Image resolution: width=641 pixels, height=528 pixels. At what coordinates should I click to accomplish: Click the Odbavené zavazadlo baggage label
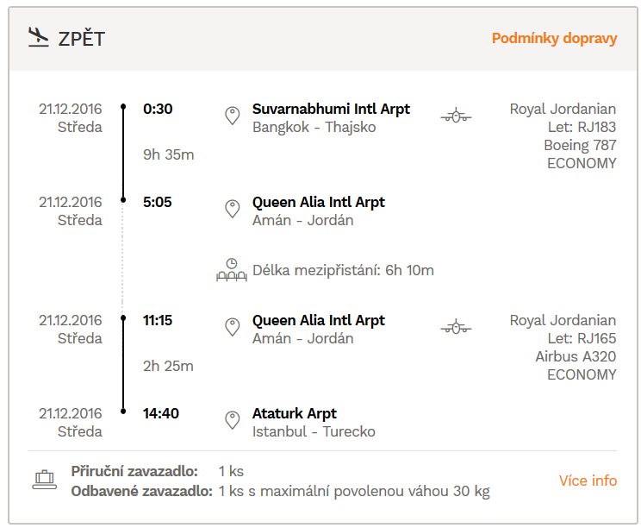tap(142, 491)
